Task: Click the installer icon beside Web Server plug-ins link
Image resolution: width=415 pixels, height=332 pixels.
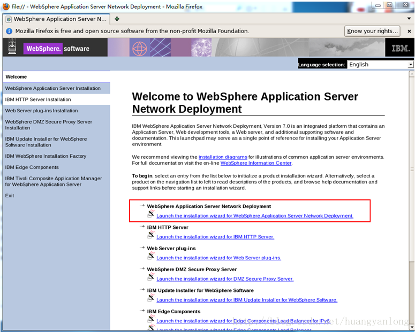Action: (151, 256)
